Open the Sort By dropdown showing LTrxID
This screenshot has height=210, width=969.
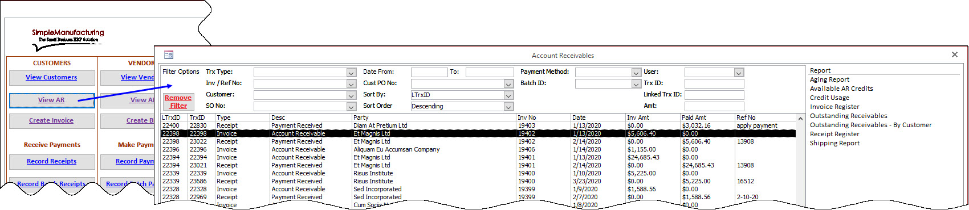(508, 95)
